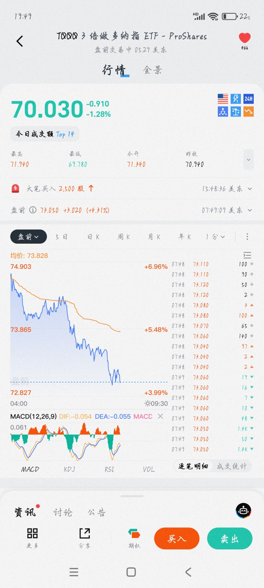Tap the 73.070 tick row

(x=213, y=326)
